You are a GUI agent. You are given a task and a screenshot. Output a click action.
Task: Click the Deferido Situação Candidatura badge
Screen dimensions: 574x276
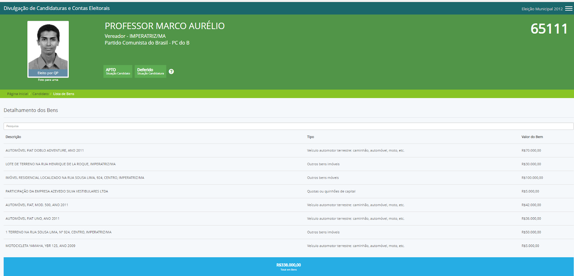(150, 71)
